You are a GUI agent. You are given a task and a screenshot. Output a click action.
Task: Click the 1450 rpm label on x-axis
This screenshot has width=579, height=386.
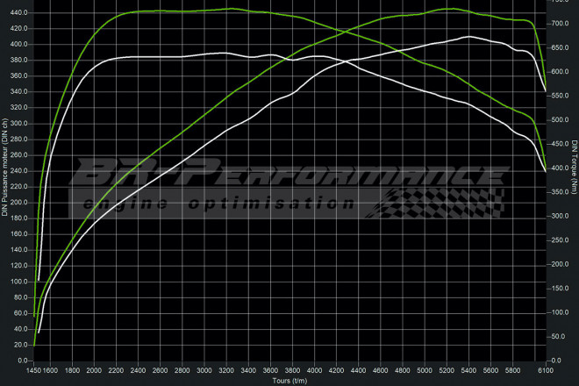[35, 371]
